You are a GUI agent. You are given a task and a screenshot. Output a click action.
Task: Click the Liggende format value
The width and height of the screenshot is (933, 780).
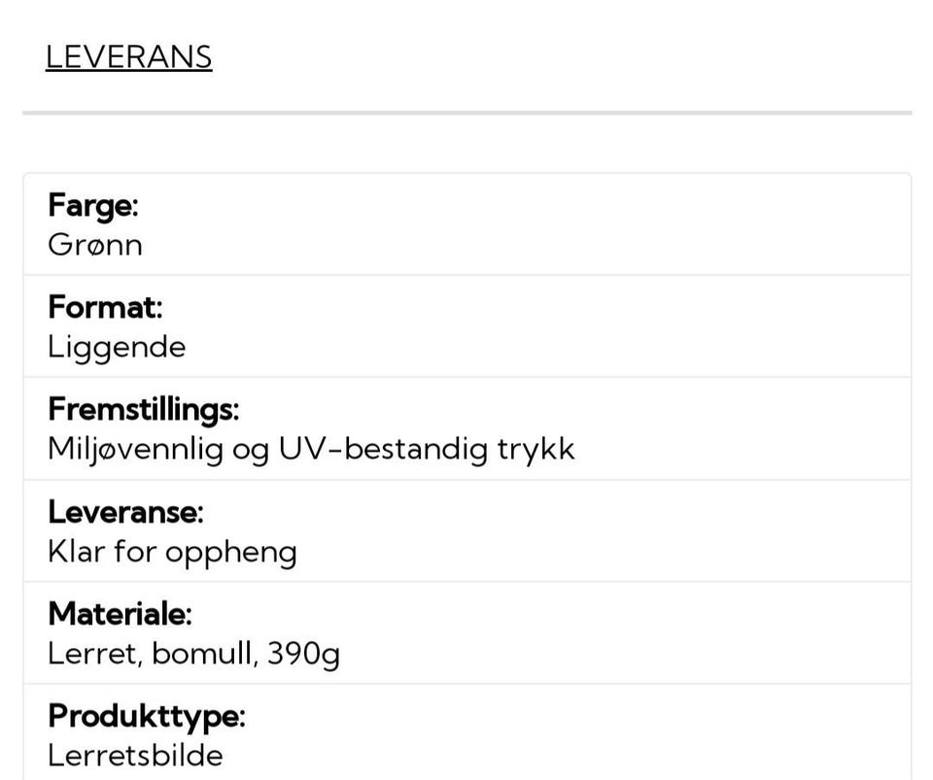117,347
